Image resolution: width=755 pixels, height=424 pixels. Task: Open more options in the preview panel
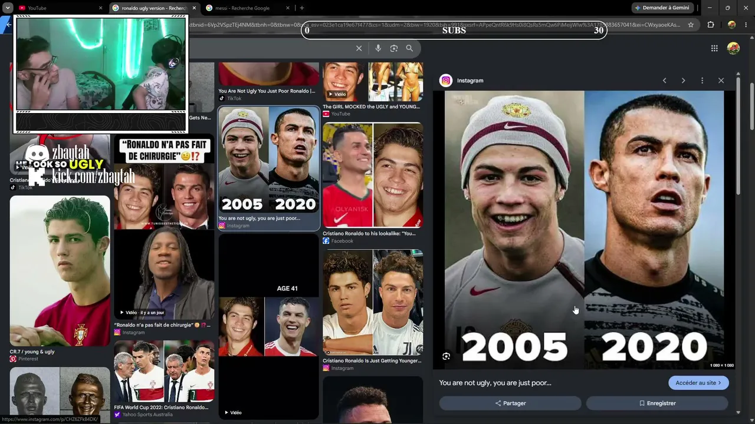[702, 81]
